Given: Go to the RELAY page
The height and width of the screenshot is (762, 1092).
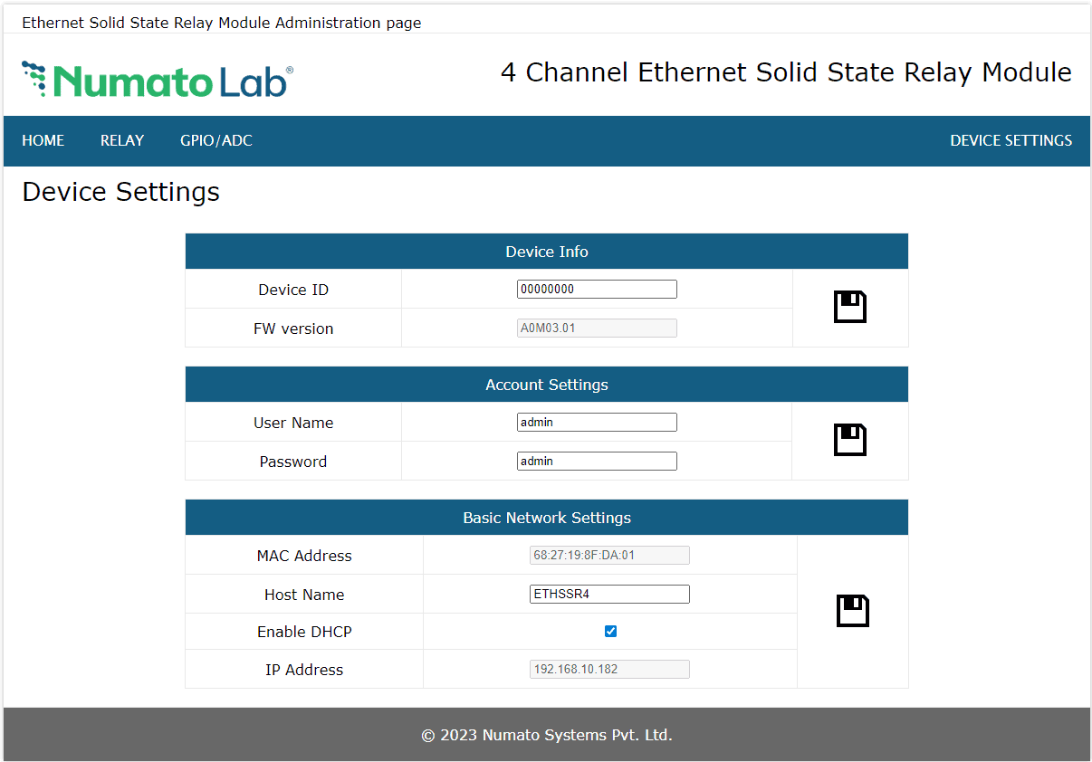Looking at the screenshot, I should pos(122,141).
